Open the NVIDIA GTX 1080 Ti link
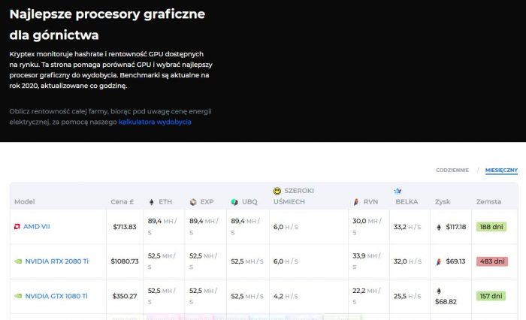The image size is (526, 320). 56,296
